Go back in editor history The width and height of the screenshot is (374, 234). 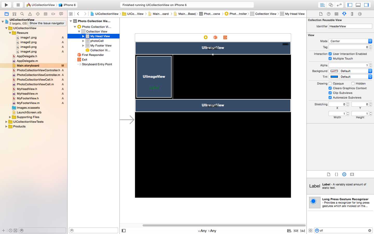[78, 14]
